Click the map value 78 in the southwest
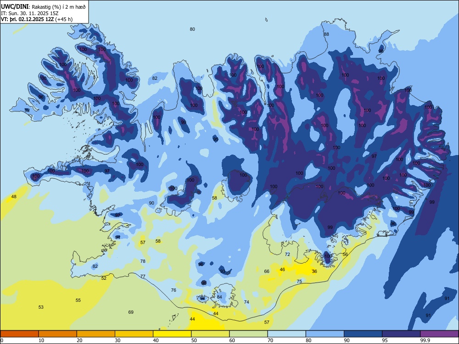The image size is (459, 344). tap(143, 261)
